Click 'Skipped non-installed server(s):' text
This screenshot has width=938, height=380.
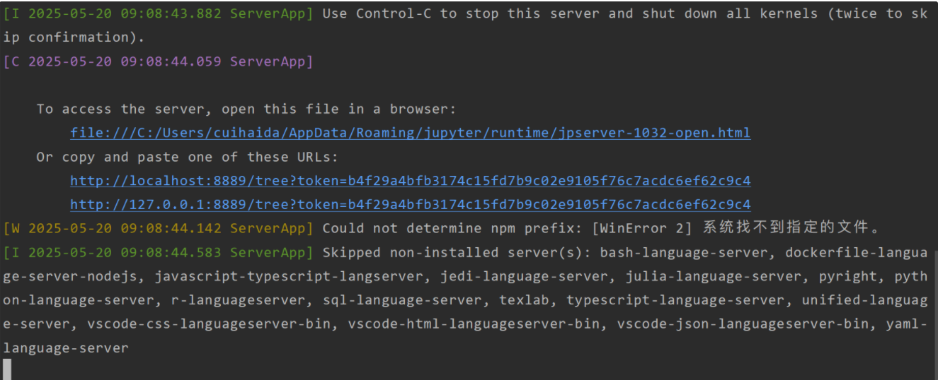pyautogui.click(x=457, y=252)
